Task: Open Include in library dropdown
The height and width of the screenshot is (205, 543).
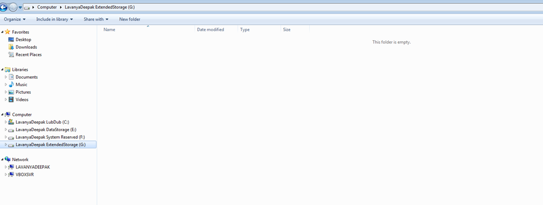Action: (x=55, y=20)
